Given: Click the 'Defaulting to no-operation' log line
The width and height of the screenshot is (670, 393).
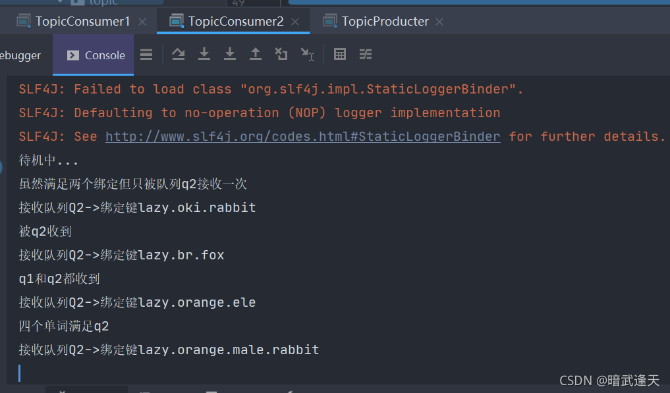Looking at the screenshot, I should tap(260, 113).
